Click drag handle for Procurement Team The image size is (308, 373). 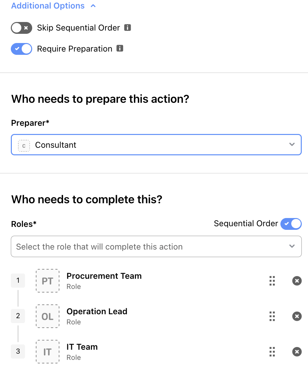click(x=272, y=281)
